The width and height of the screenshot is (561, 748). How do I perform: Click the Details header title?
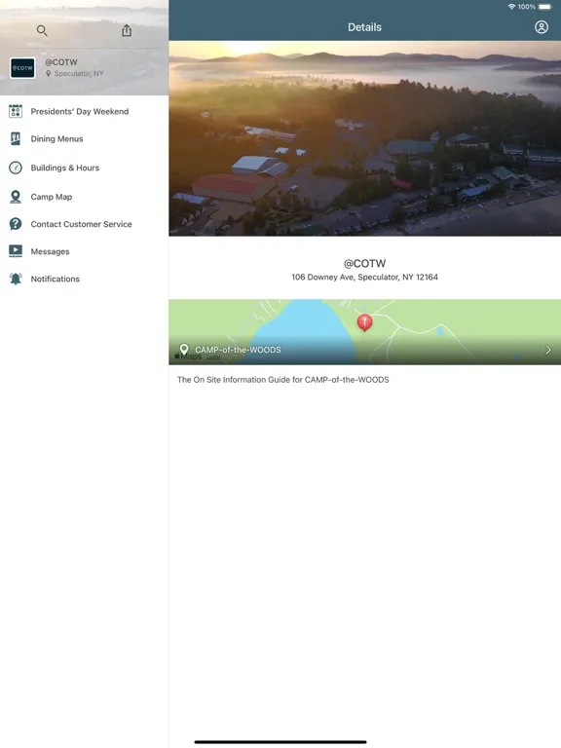click(365, 27)
